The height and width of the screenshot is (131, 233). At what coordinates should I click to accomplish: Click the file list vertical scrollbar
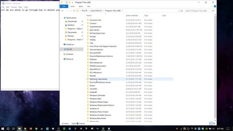pyautogui.click(x=215, y=67)
